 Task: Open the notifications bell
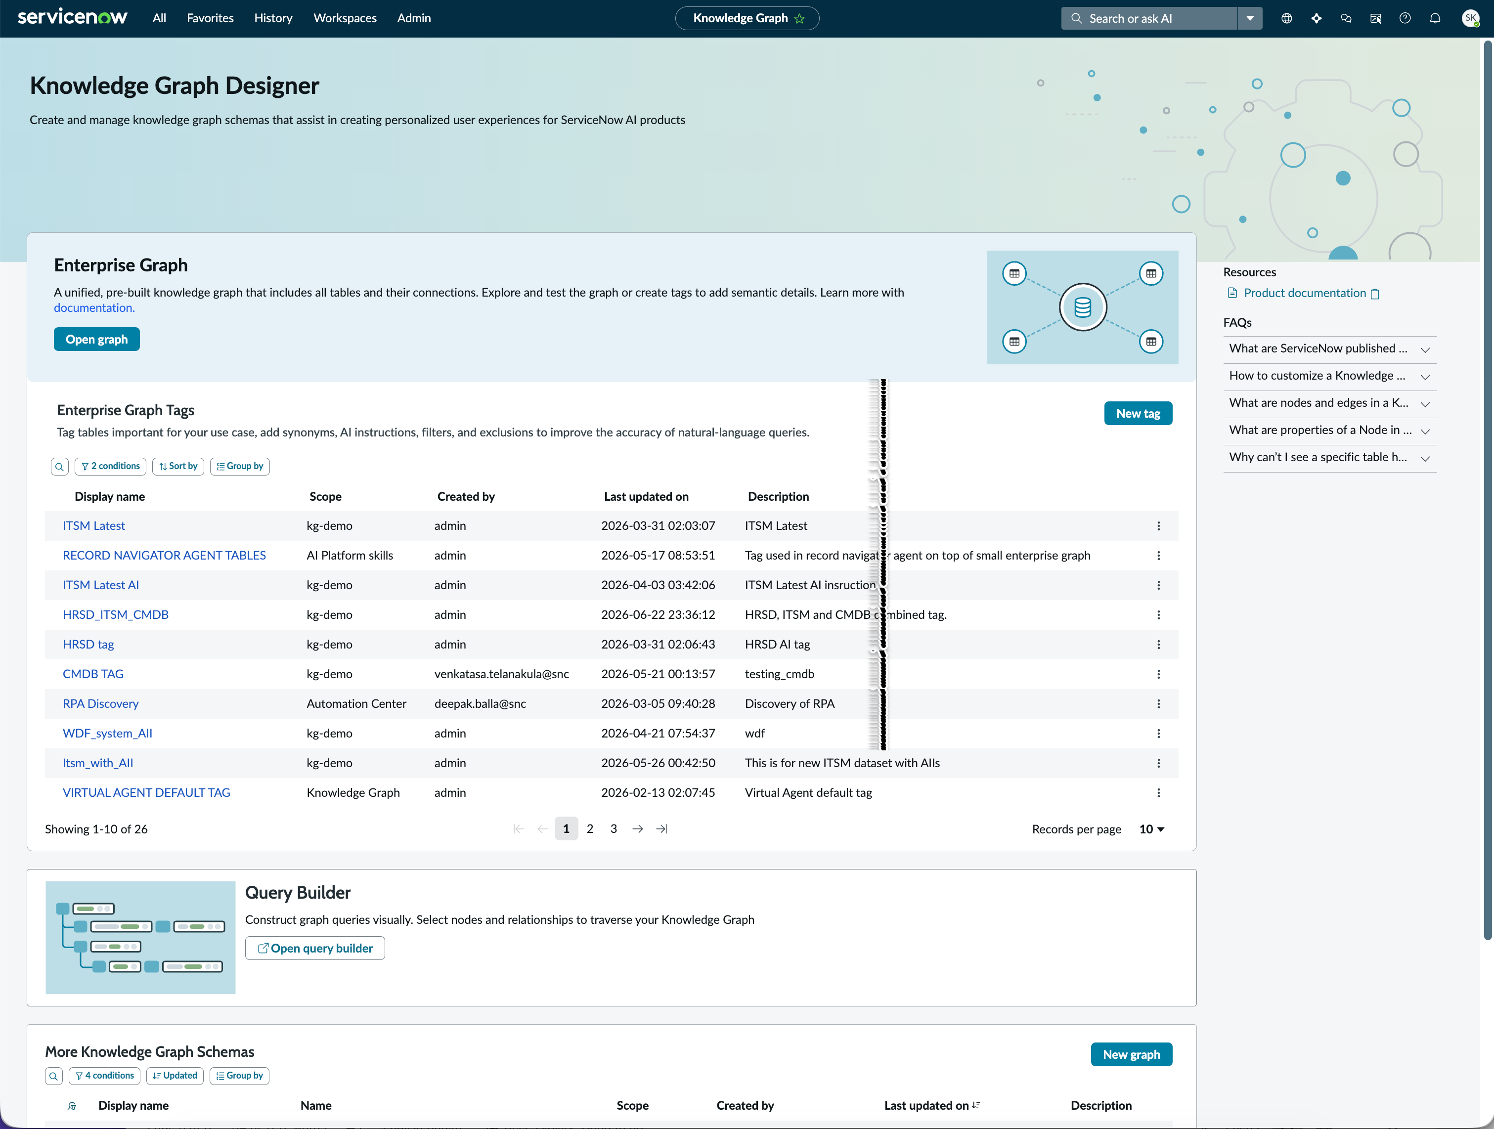(x=1435, y=18)
